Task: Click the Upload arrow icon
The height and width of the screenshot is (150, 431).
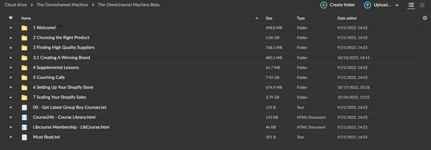Action: pyautogui.click(x=367, y=5)
